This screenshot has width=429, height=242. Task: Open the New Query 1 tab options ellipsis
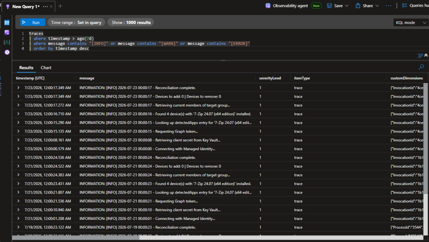[45, 6]
